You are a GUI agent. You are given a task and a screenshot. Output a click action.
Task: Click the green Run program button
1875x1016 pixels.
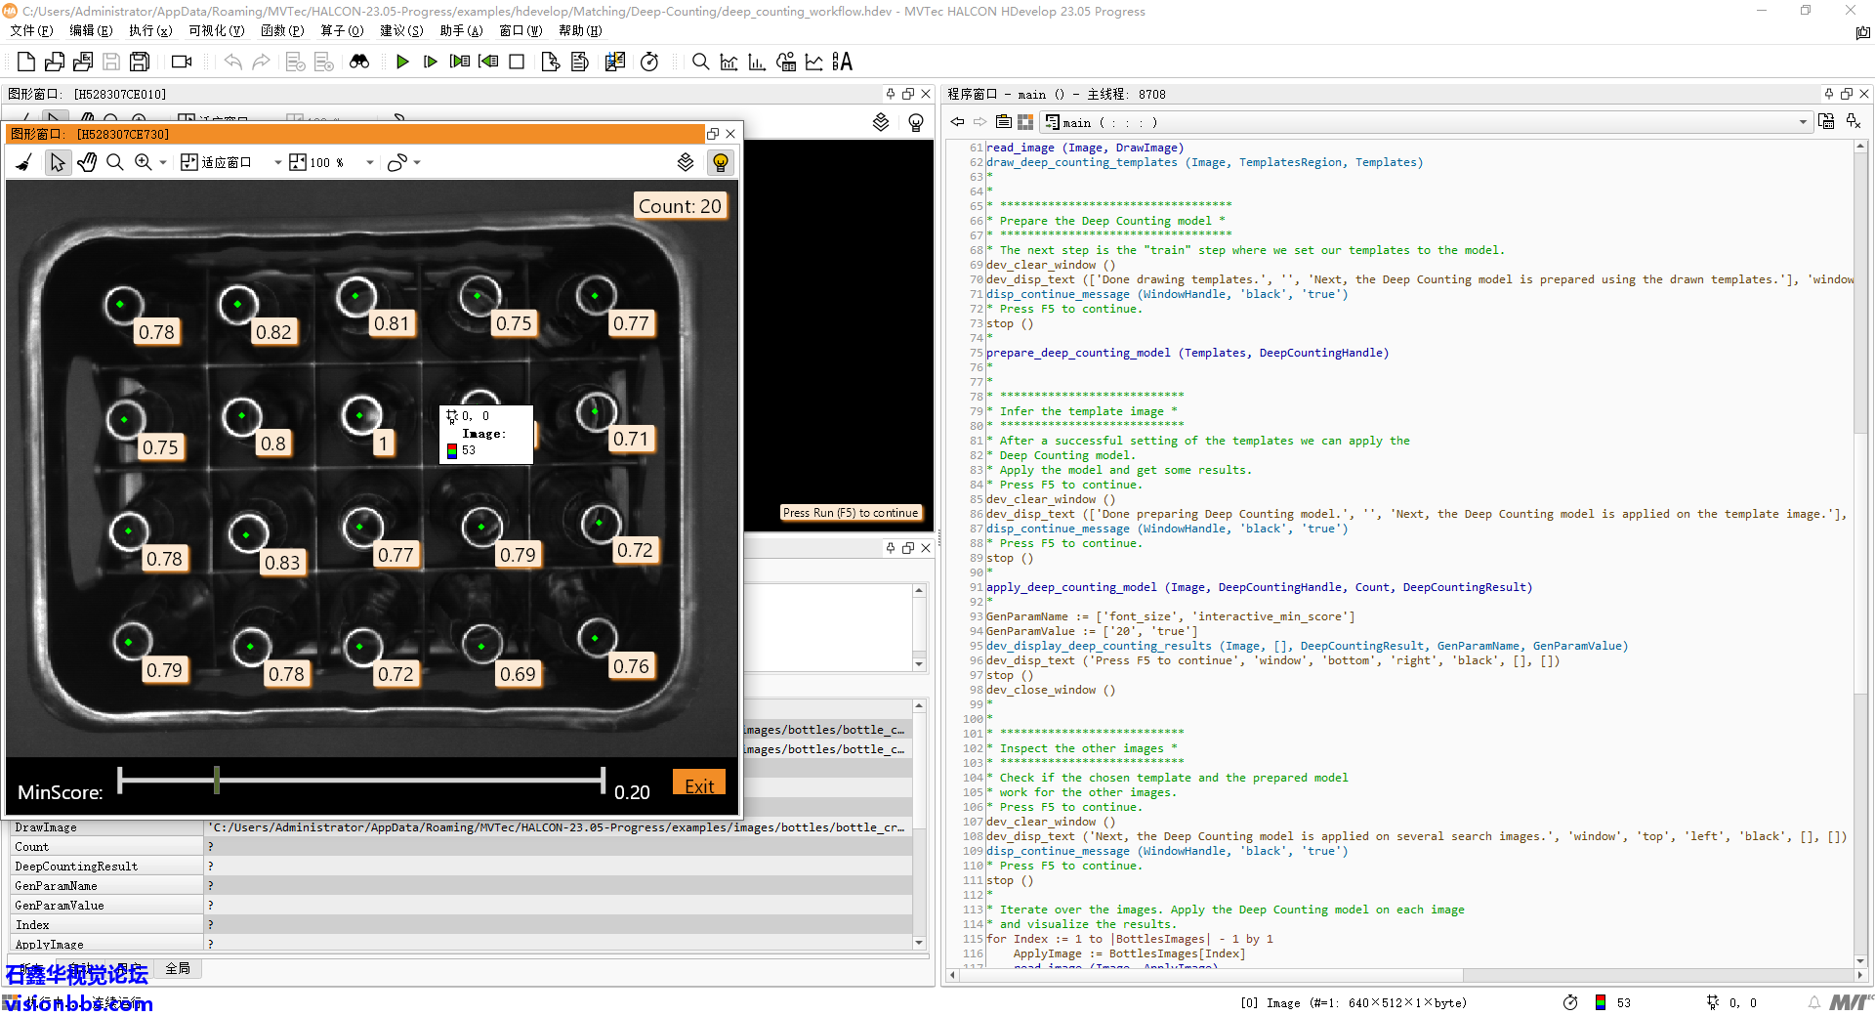coord(402,62)
